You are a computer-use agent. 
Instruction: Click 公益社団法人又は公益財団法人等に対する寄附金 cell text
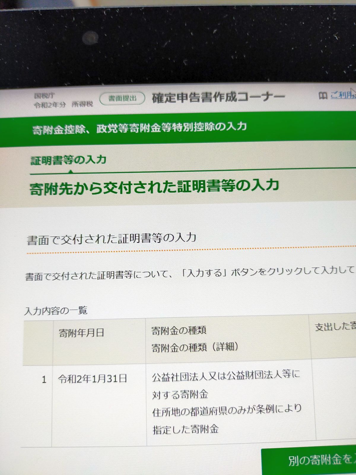(226, 384)
